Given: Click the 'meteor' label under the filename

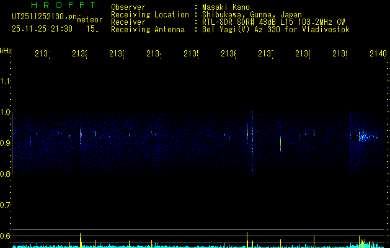Looking at the screenshot, I should (90, 20).
